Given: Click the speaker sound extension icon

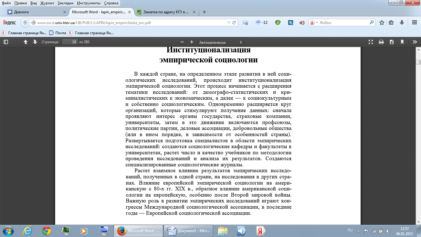Looking at the screenshot, I should coord(302,23).
